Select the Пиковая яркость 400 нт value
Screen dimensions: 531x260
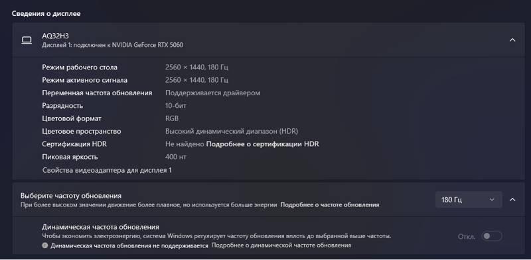pos(175,157)
